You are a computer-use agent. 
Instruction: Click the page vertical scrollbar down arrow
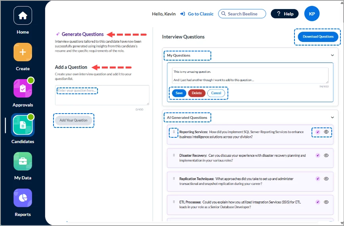(342, 223)
